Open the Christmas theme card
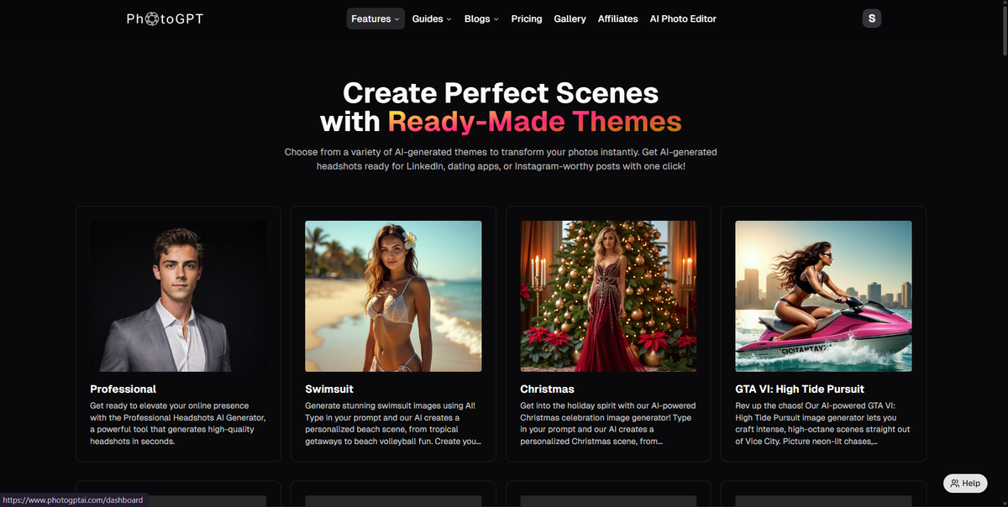The image size is (1008, 507). click(547, 389)
